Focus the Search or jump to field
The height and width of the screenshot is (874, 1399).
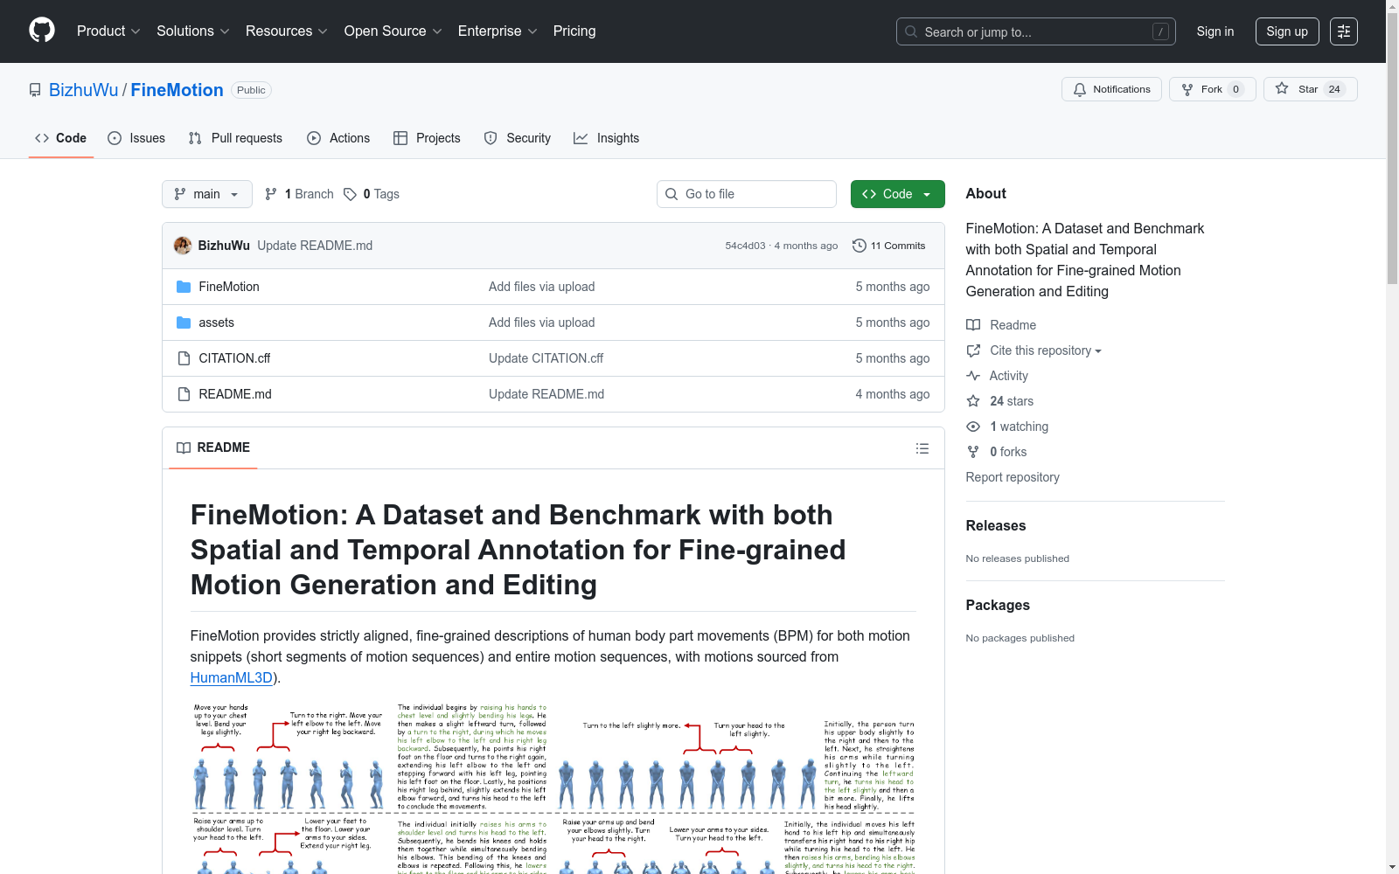pos(1036,31)
